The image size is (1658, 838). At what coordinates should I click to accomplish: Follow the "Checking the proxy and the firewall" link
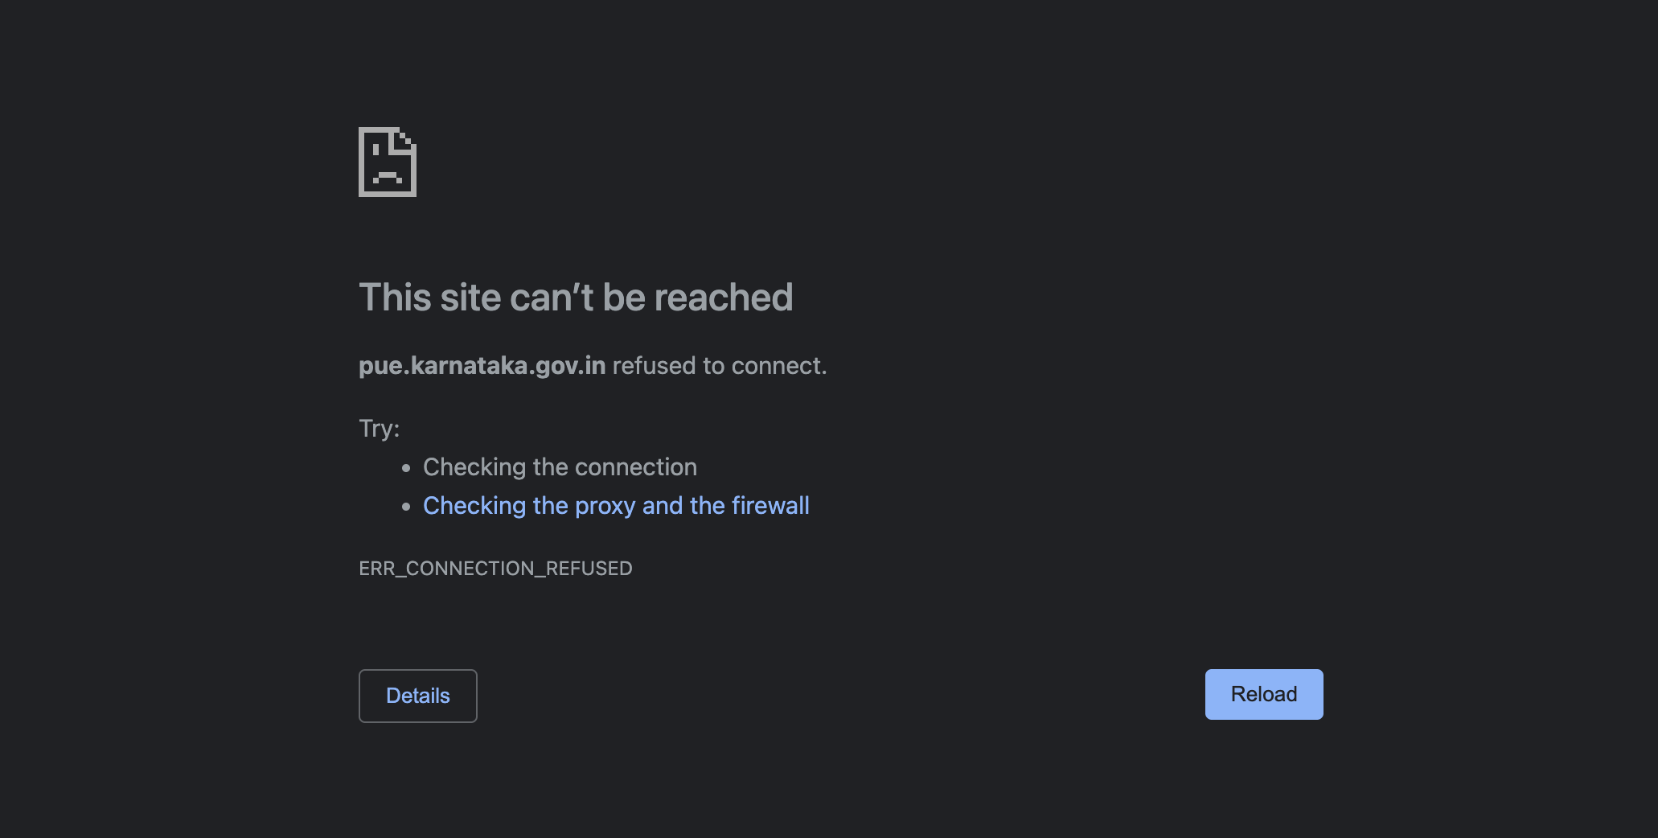[x=615, y=506]
